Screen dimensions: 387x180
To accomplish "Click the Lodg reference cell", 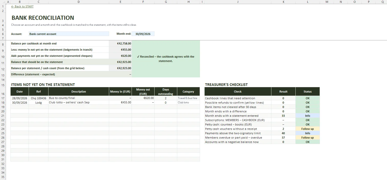I will (x=38, y=102).
